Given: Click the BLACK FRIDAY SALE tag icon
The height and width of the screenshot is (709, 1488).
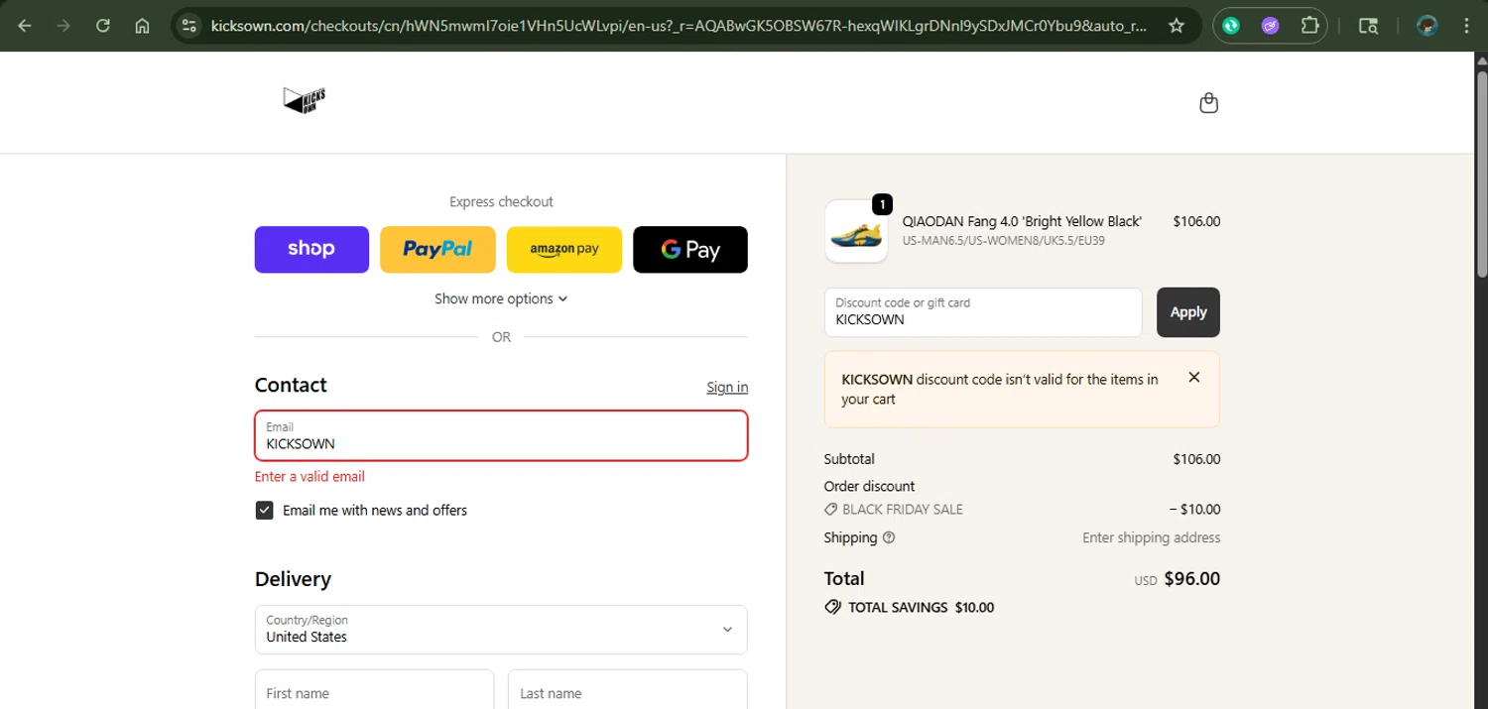Looking at the screenshot, I should (831, 510).
